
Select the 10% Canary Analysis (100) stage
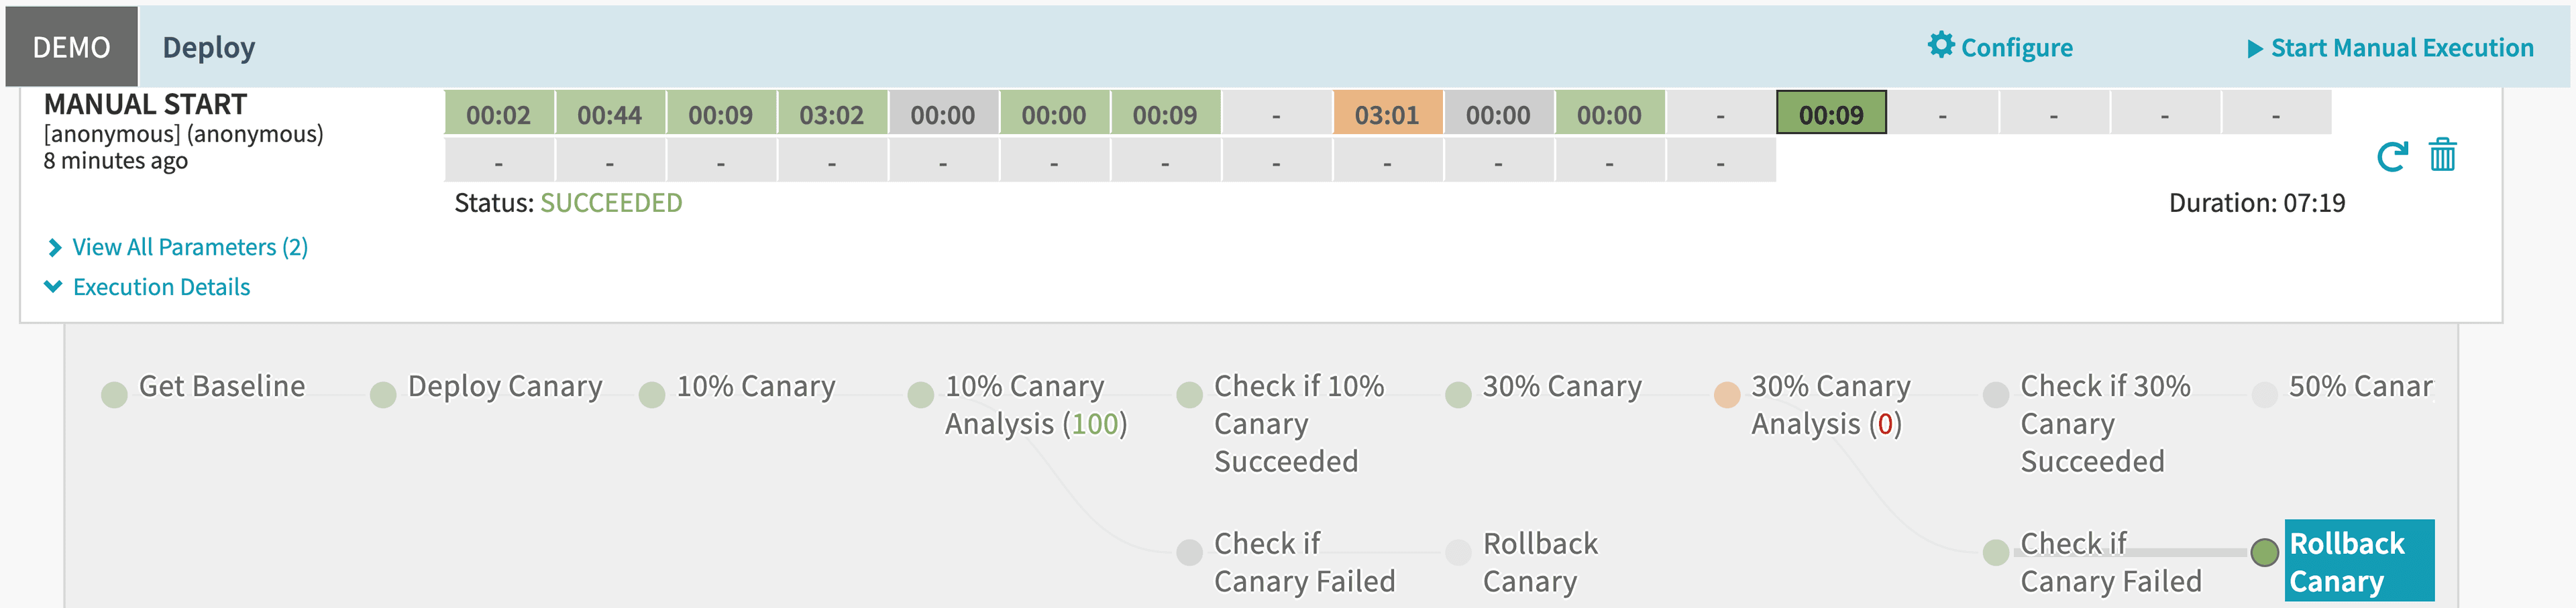[1035, 405]
